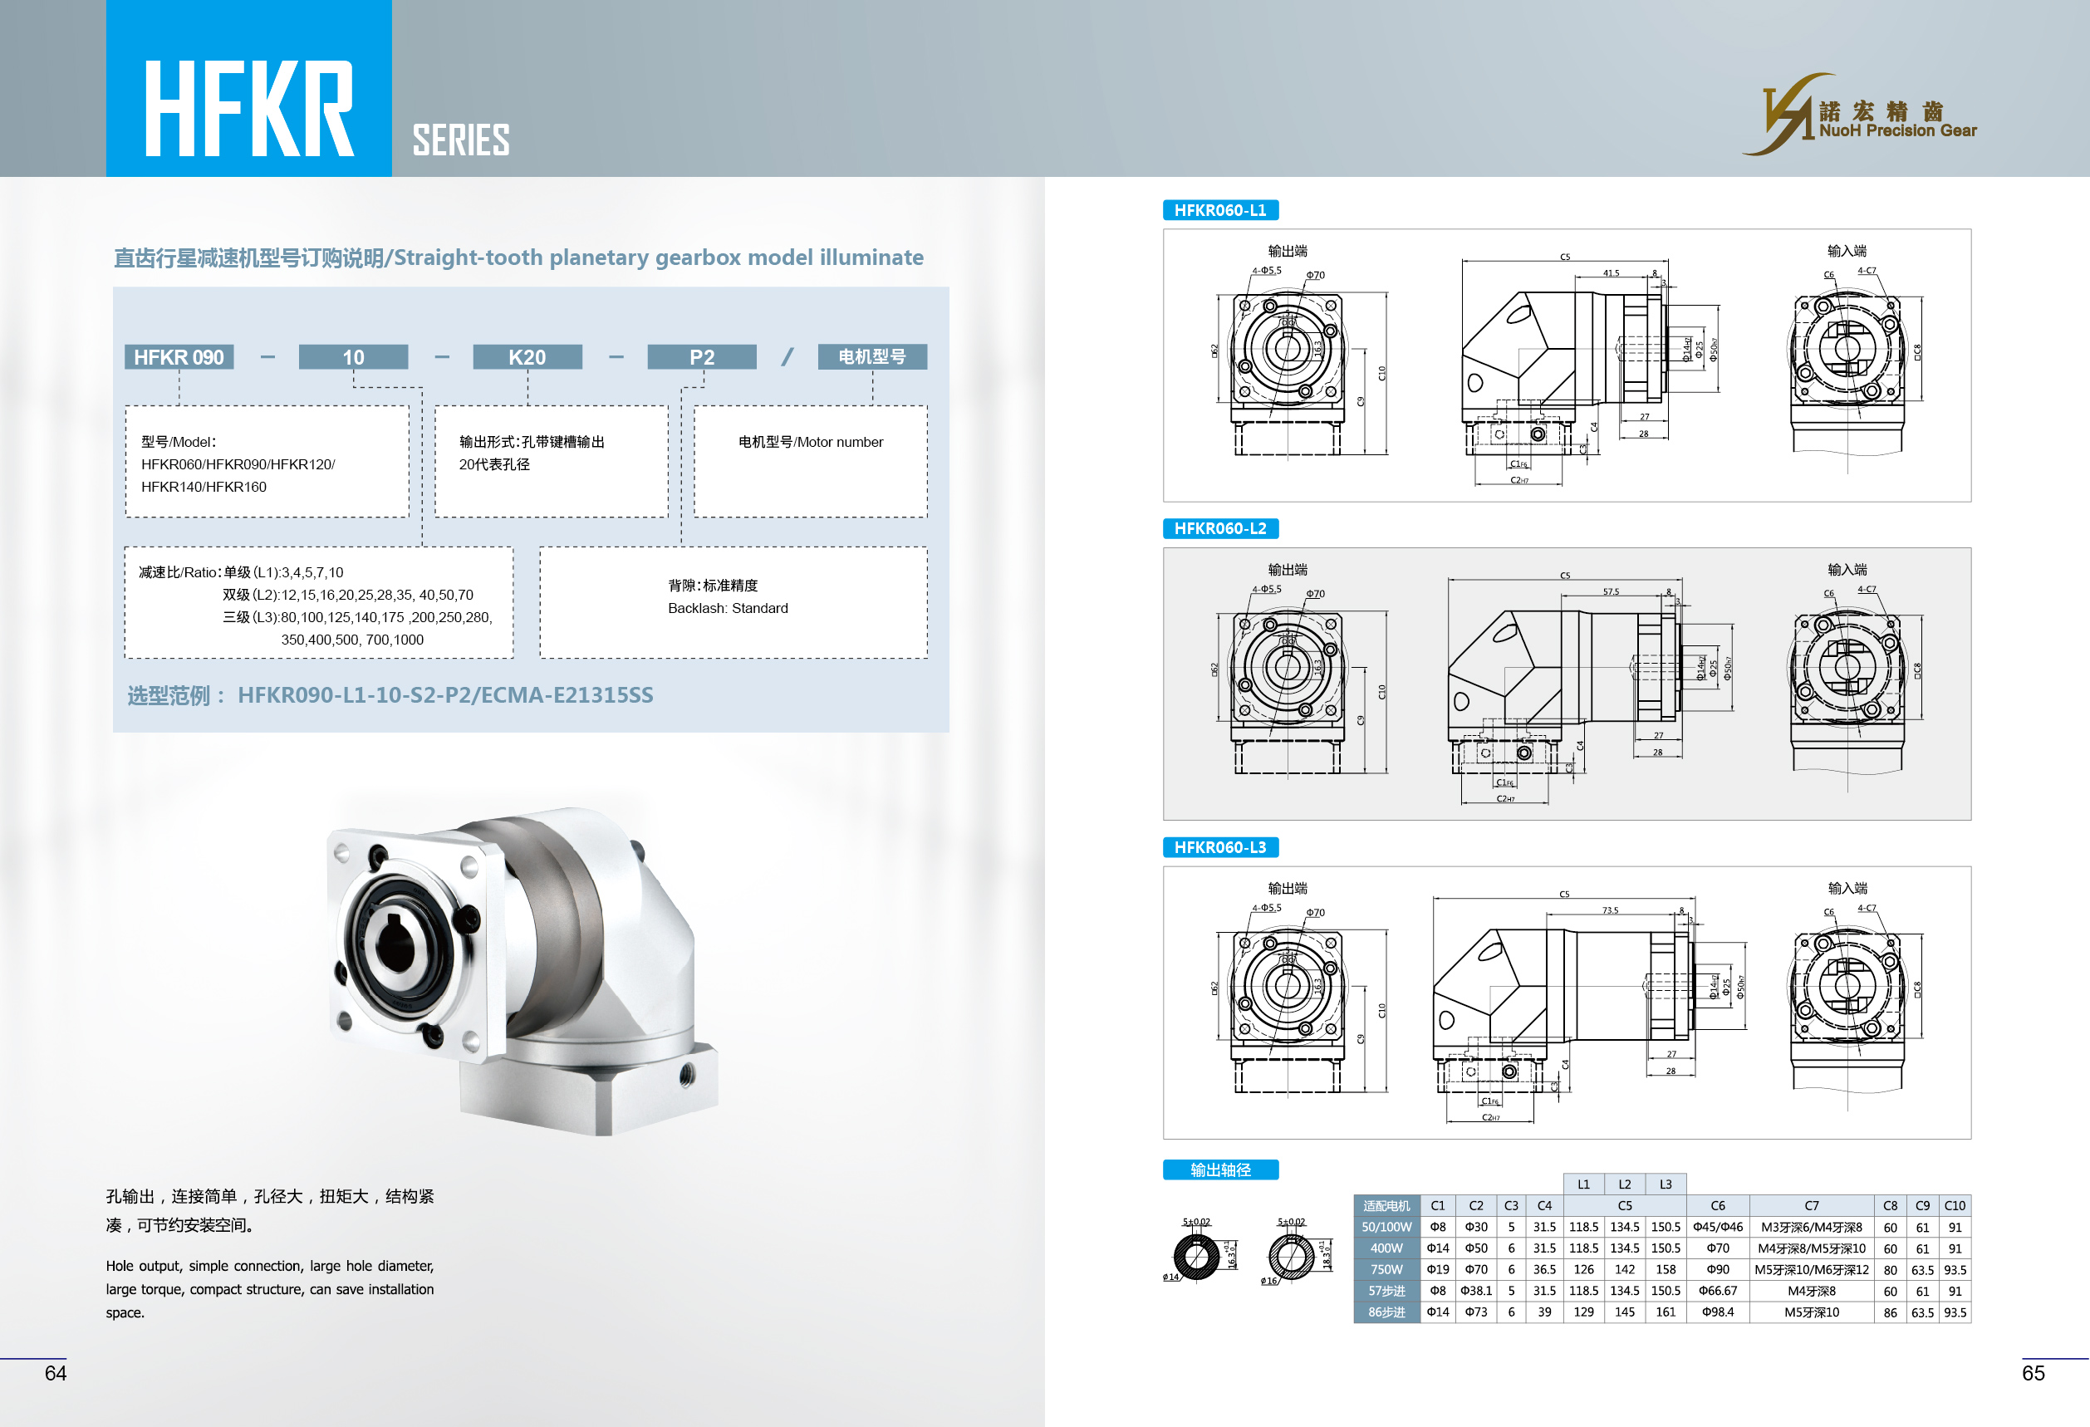2090x1427 pixels.
Task: Click the C10 column header
Action: click(1955, 1206)
